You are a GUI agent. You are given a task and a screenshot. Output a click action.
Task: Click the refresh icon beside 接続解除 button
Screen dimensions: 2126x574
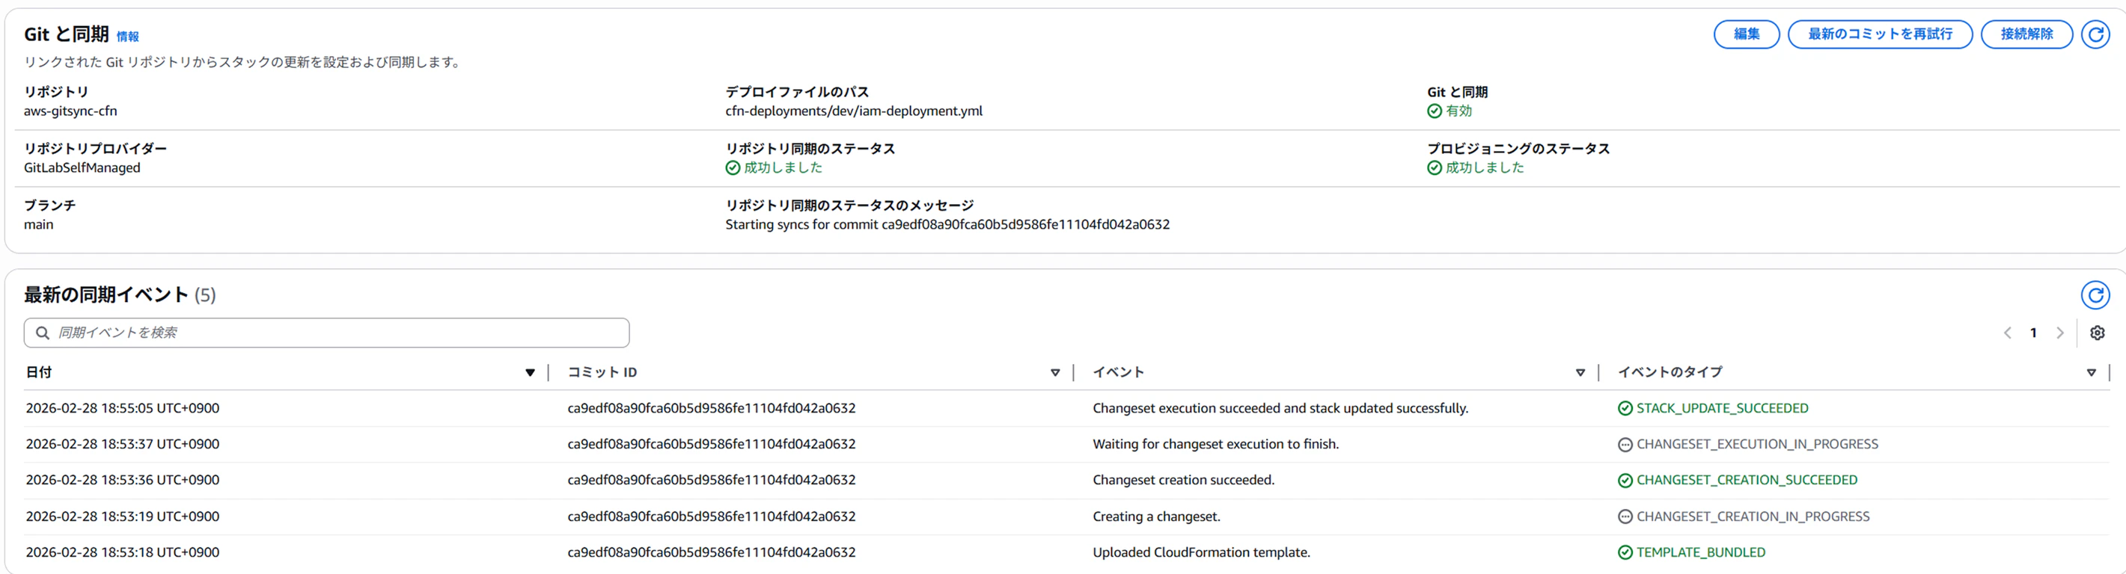pos(2095,34)
